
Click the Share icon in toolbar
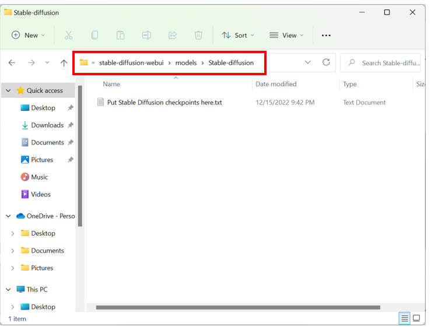173,36
